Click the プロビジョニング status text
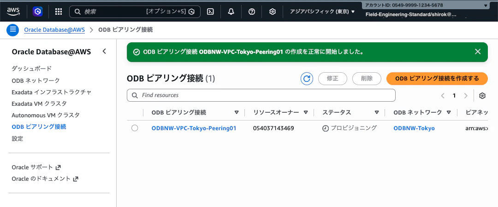This screenshot has height=207, width=498. point(354,128)
